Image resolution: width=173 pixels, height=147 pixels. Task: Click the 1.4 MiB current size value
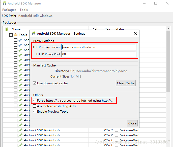(76, 77)
